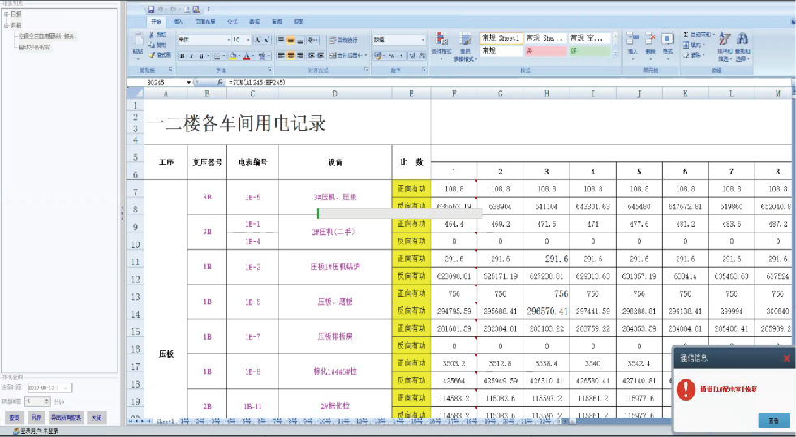Click the formula bar with SUM formula

click(x=508, y=82)
